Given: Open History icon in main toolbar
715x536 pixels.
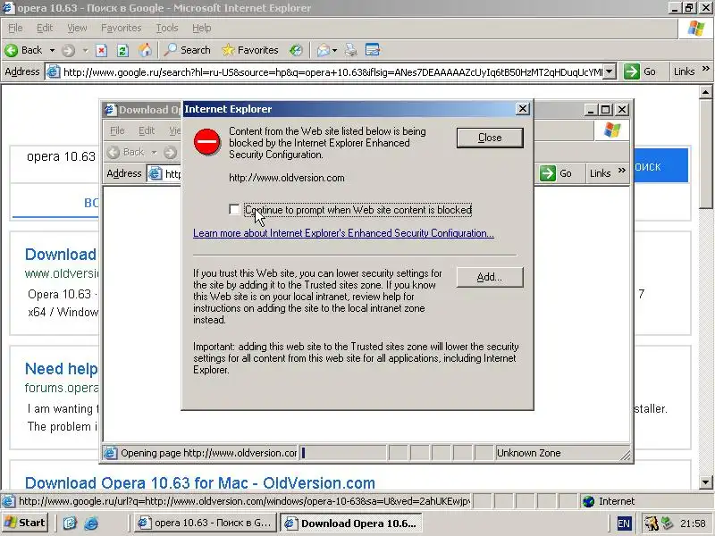Looking at the screenshot, I should pos(297,50).
